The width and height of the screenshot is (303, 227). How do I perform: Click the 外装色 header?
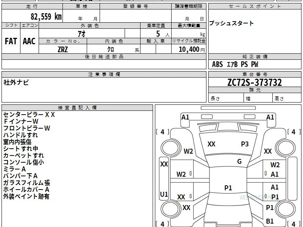coord(90,26)
